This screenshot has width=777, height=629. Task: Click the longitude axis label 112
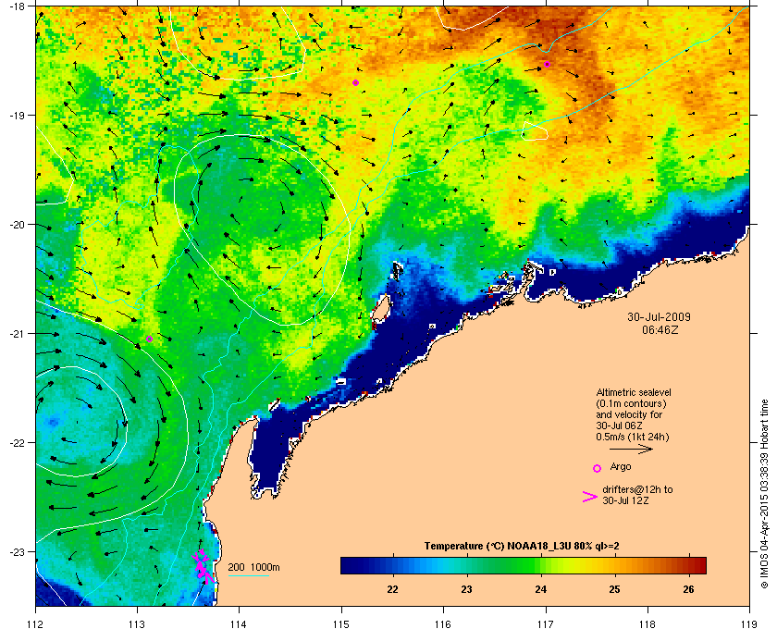click(35, 624)
